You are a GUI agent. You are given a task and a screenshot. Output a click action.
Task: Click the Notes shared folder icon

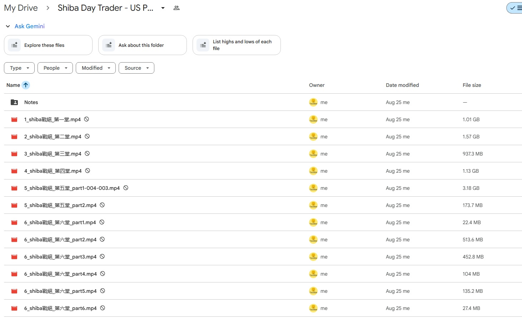pyautogui.click(x=14, y=102)
